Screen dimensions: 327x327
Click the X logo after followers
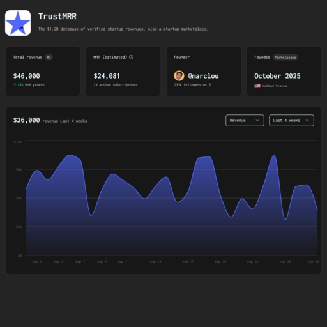coord(209,84)
